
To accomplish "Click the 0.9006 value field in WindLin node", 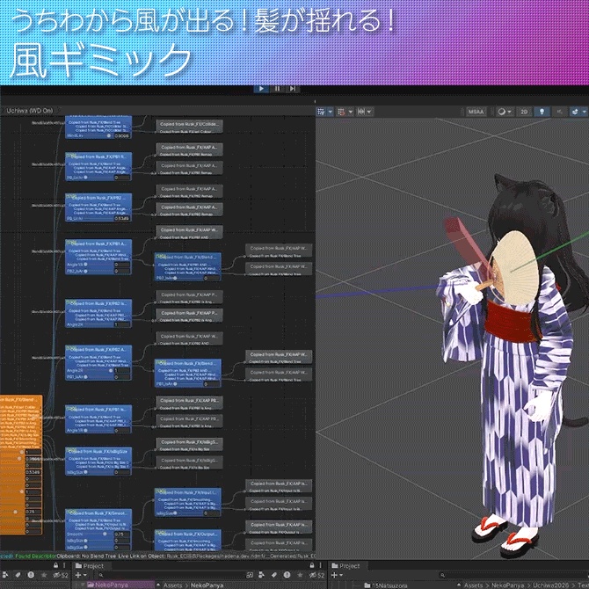I will point(121,135).
